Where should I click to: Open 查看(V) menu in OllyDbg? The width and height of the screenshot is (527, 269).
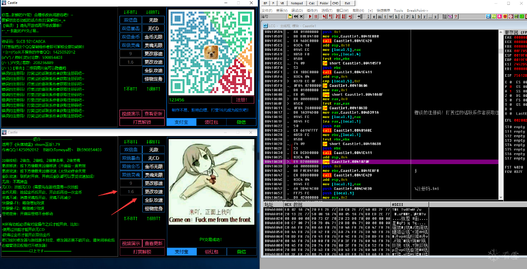[x=282, y=10]
